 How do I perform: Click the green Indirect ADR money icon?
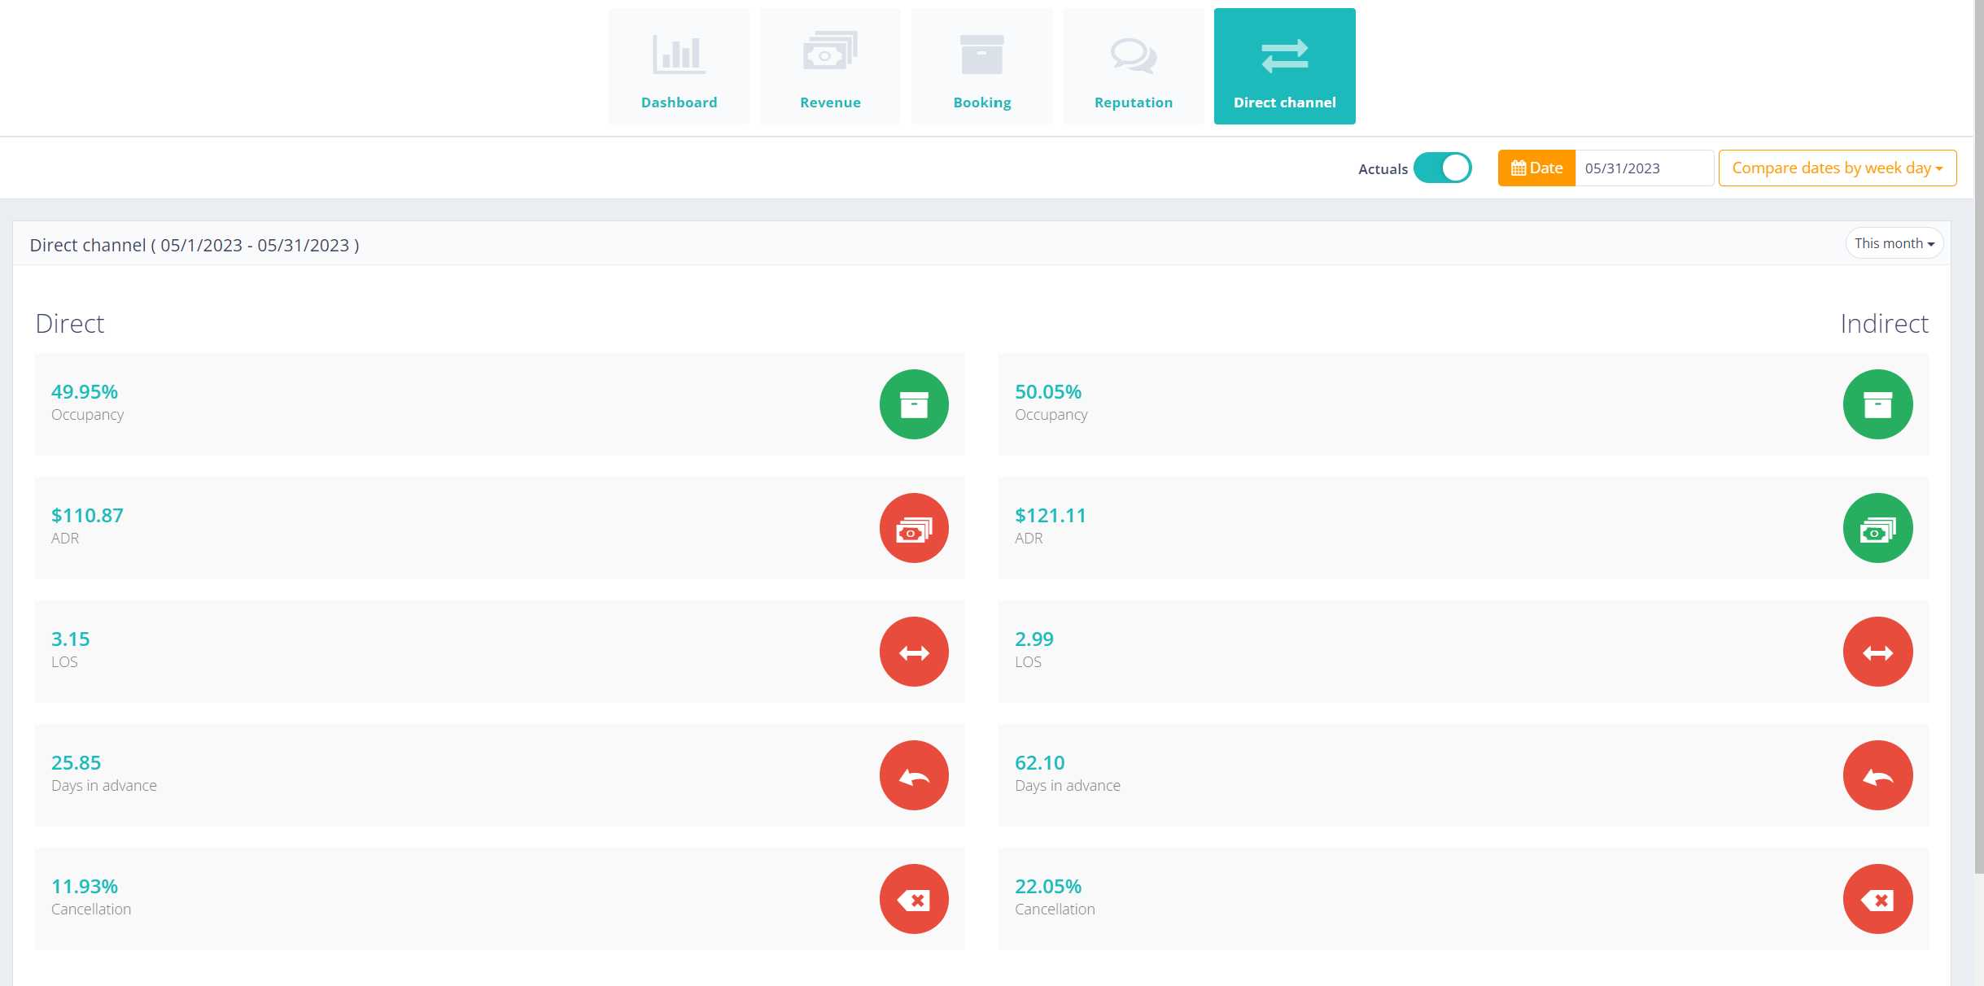point(1877,528)
